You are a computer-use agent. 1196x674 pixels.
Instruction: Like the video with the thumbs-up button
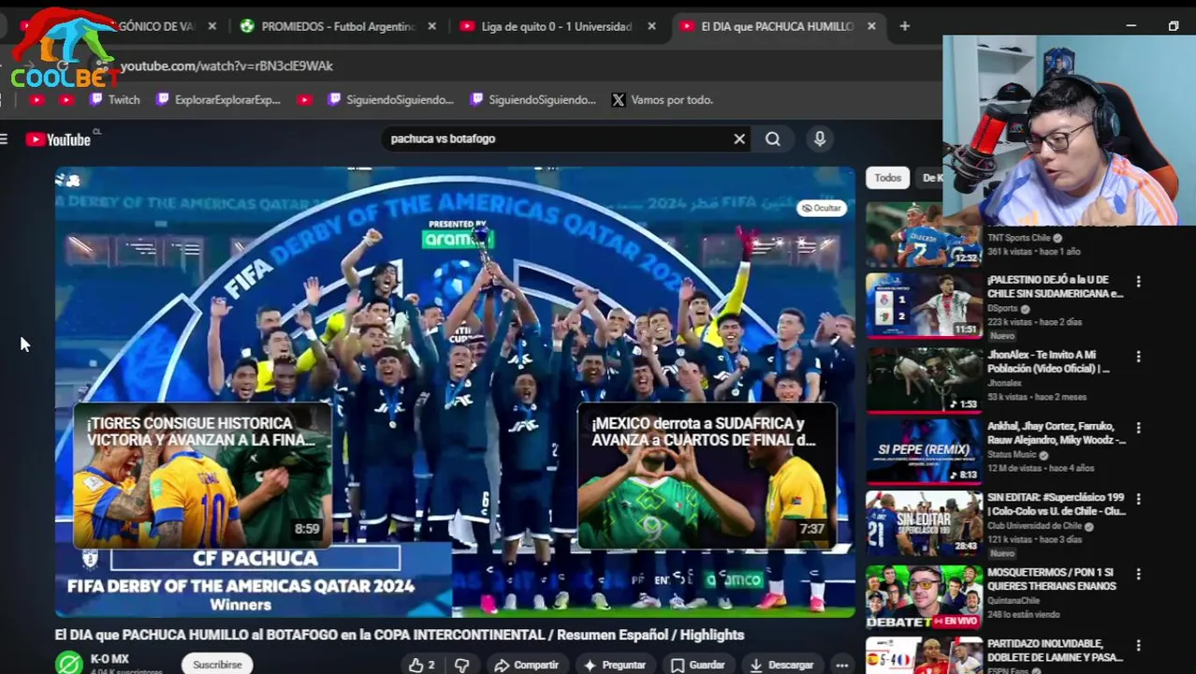pos(421,665)
